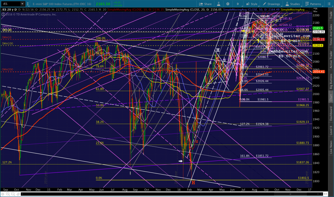Open the Live News sidebar tab
334x197 pixels.
[331, 147]
